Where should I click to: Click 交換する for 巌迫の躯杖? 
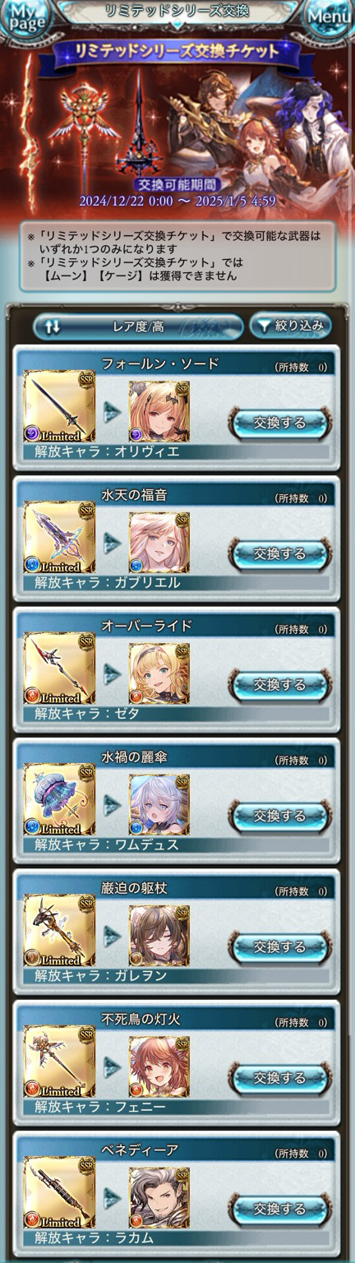(279, 946)
